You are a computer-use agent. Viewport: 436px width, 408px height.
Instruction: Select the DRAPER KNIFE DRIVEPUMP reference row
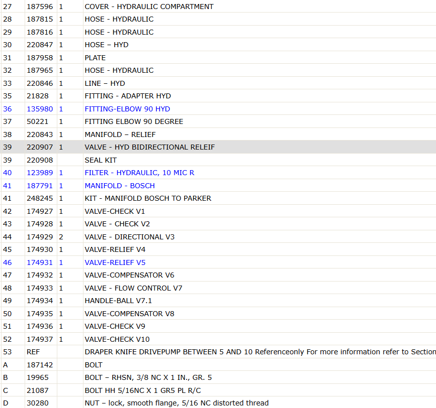218,352
